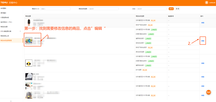Expand the EPR计费信息收集 sidebar menu
The height and width of the screenshot is (102, 216).
(20, 31)
